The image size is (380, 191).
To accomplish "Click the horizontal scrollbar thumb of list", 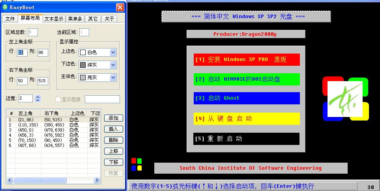I will pyautogui.click(x=40, y=180).
